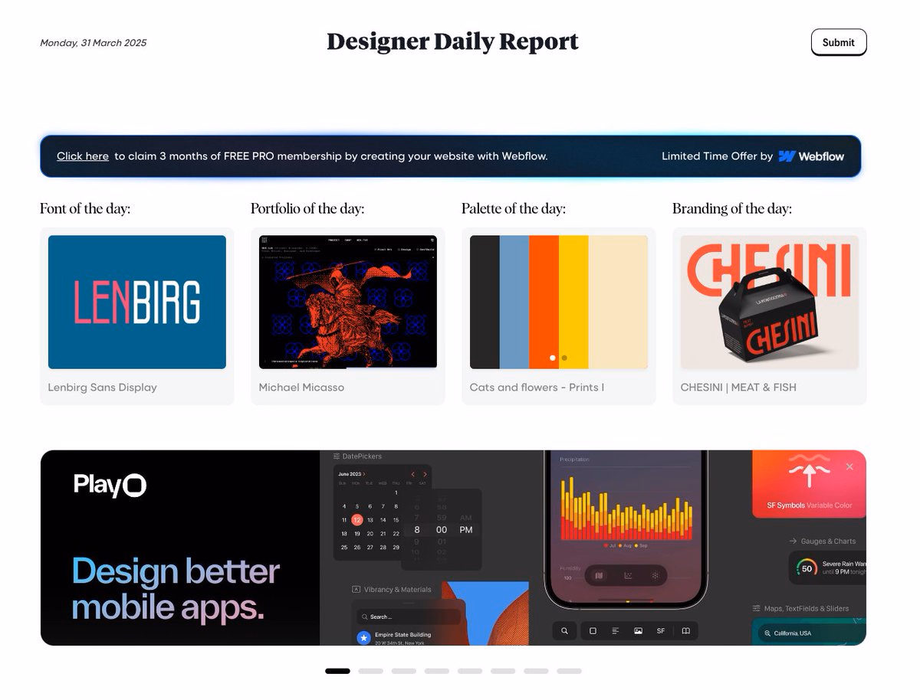Click the 'Search ...' field in banner
This screenshot has height=700, width=920.
[409, 617]
